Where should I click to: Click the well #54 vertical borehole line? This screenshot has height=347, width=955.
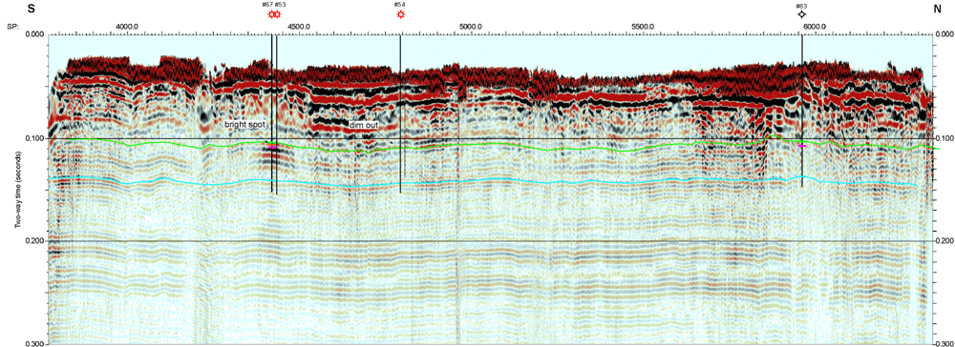pyautogui.click(x=400, y=114)
